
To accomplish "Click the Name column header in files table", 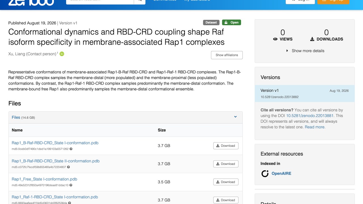I will 17,130.
